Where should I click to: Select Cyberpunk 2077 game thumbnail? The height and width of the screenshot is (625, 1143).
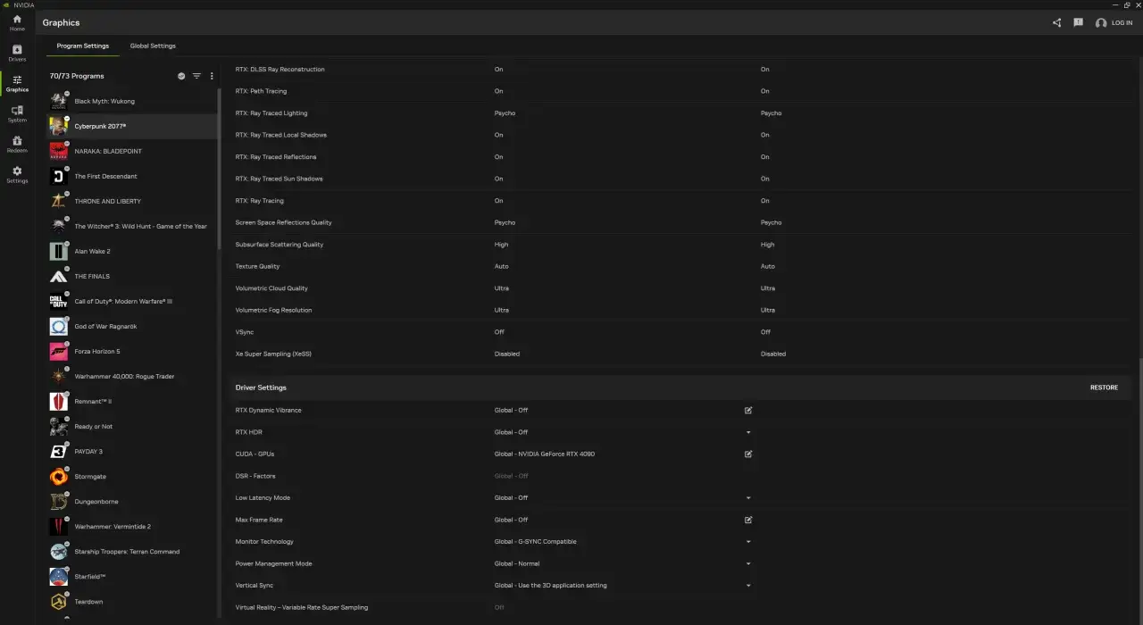(58, 126)
